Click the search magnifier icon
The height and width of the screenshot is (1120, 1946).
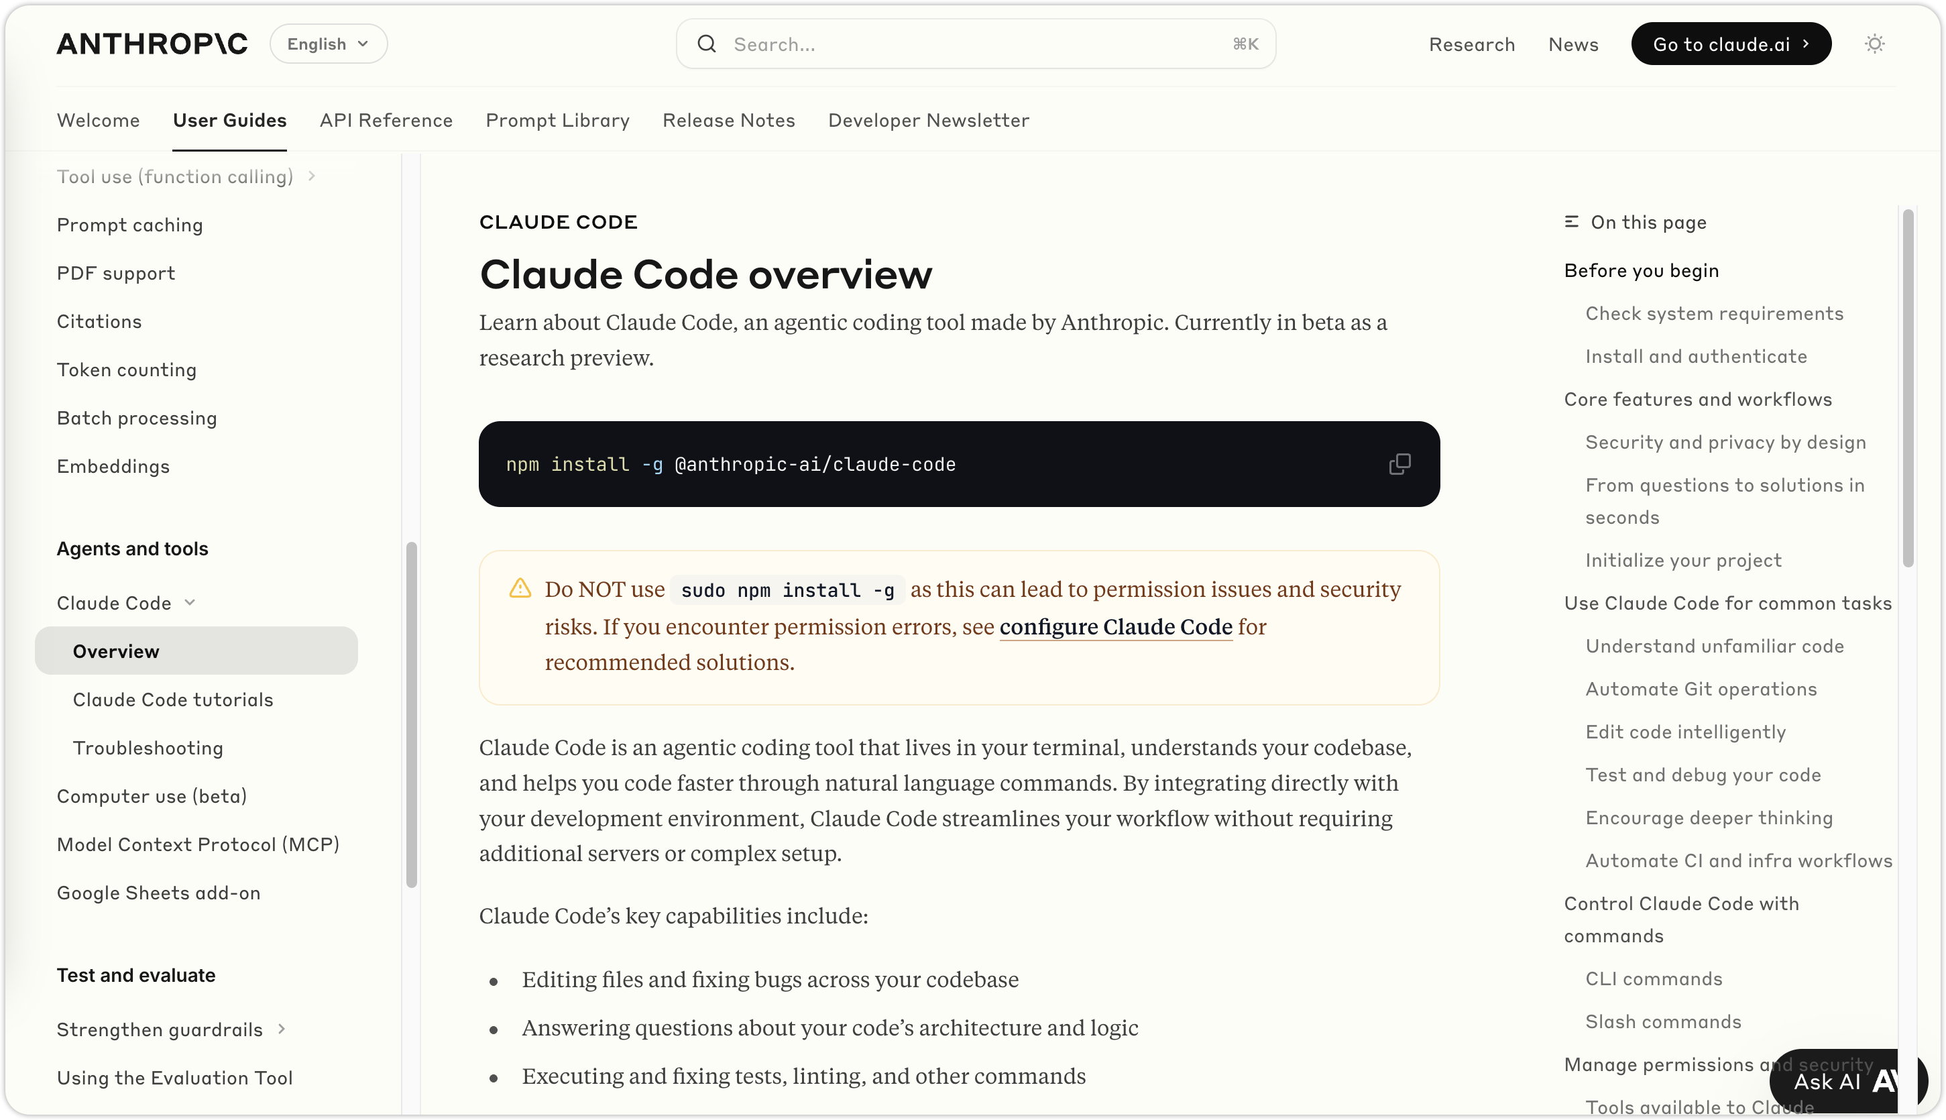point(706,44)
